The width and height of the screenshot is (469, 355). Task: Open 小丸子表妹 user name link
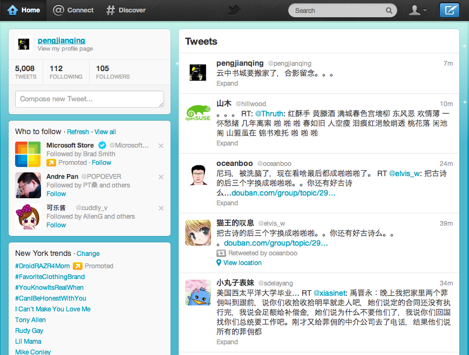pos(235,283)
